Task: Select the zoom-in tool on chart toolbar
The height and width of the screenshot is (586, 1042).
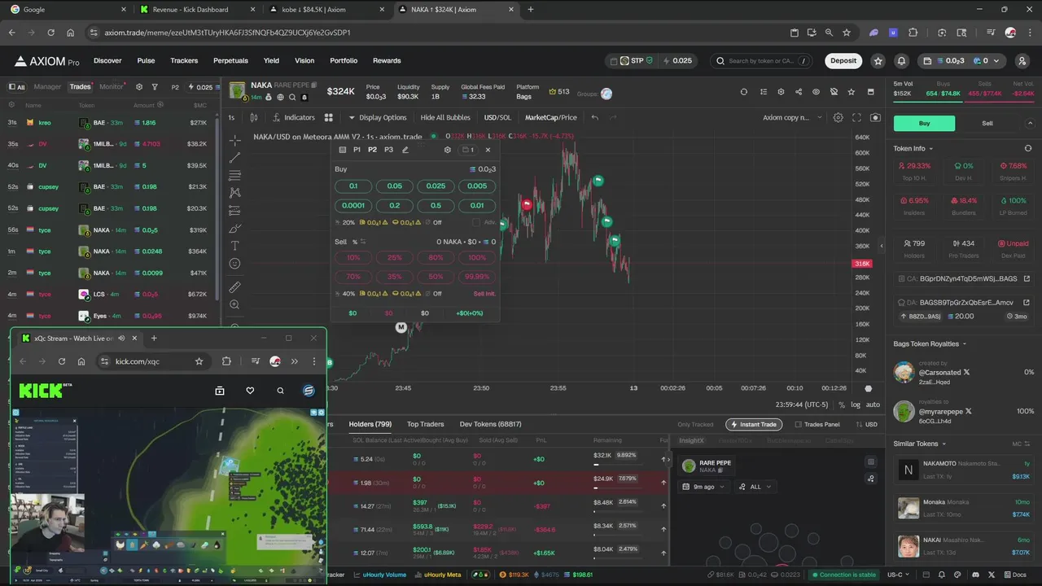Action: click(235, 304)
